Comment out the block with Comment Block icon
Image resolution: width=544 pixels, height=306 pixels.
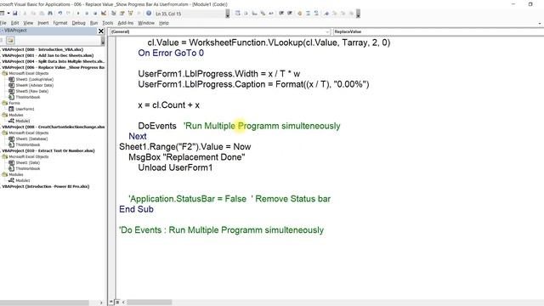tap(308, 14)
